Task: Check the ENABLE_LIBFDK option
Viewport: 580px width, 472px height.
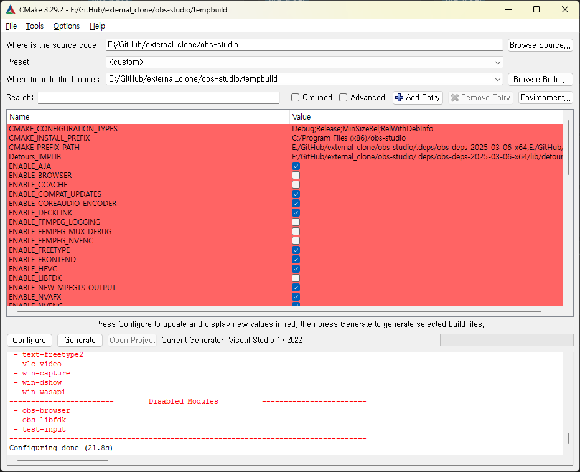Action: coord(296,278)
